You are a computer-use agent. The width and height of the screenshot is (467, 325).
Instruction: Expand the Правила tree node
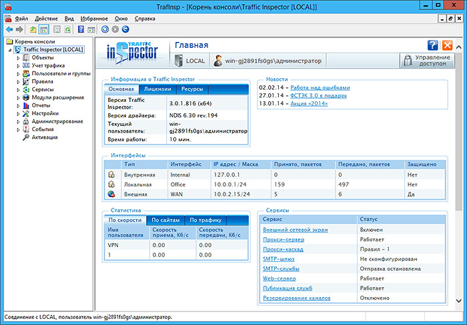(x=18, y=82)
